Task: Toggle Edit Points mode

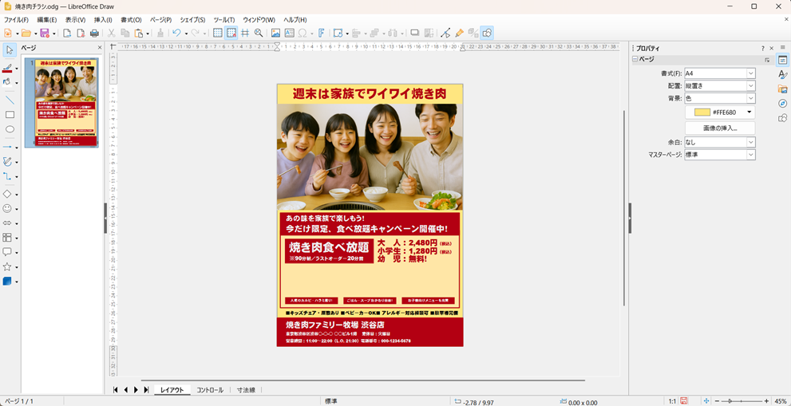Action: point(445,34)
